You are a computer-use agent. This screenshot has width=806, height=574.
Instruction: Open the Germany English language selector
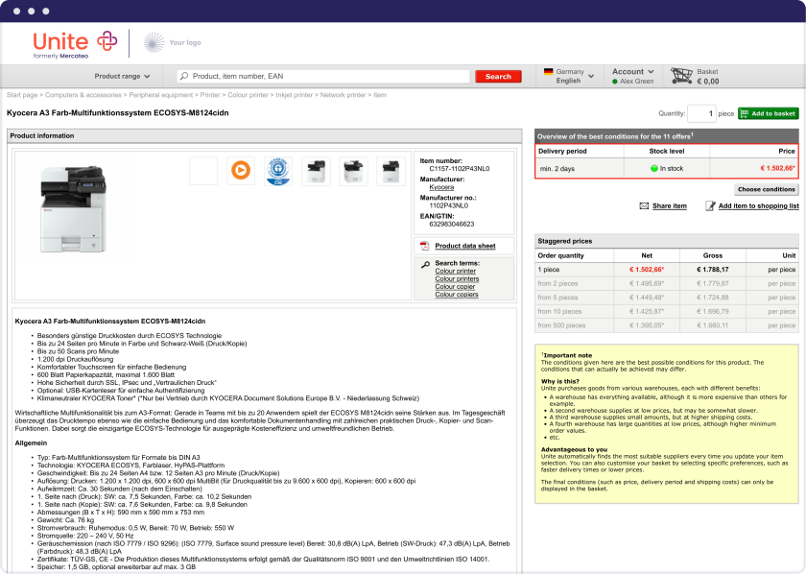568,76
